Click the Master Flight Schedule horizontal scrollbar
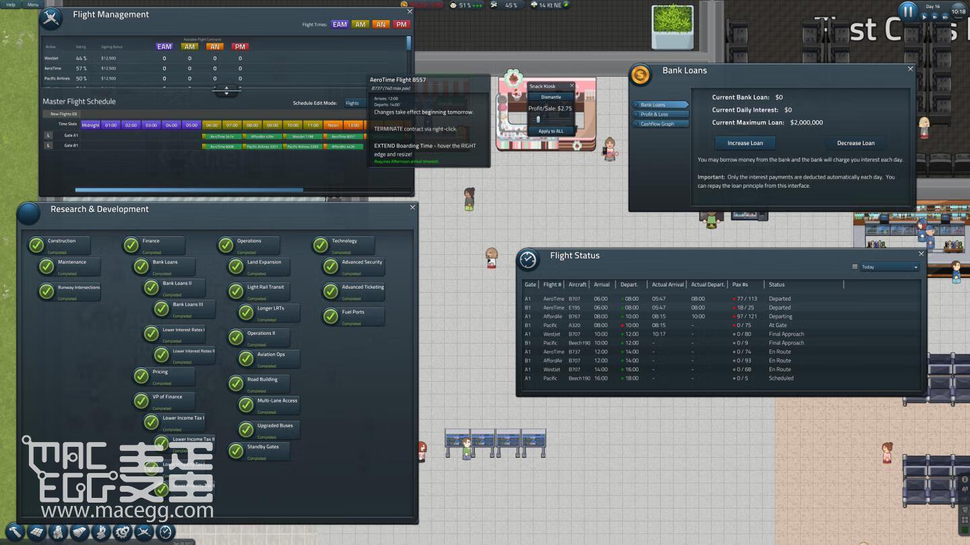This screenshot has height=545, width=970. click(x=189, y=190)
